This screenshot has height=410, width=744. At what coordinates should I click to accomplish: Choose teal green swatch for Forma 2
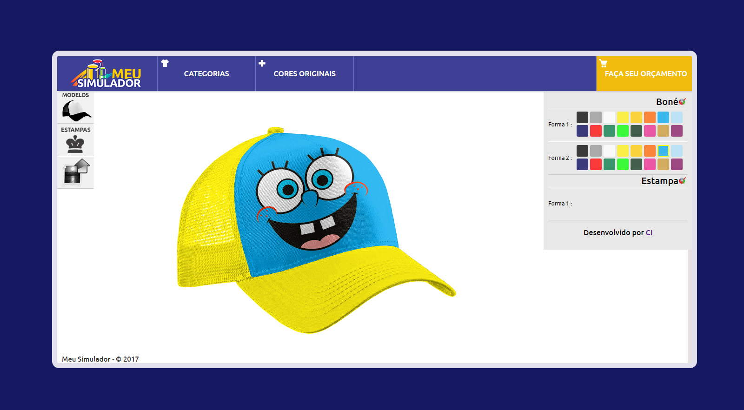click(x=609, y=164)
